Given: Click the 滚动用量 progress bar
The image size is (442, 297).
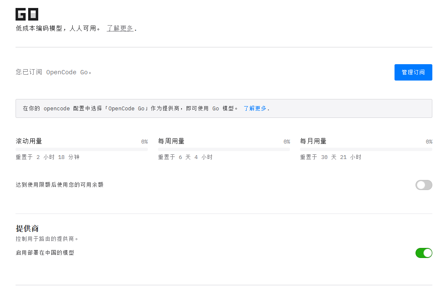Looking at the screenshot, I should pyautogui.click(x=82, y=149).
